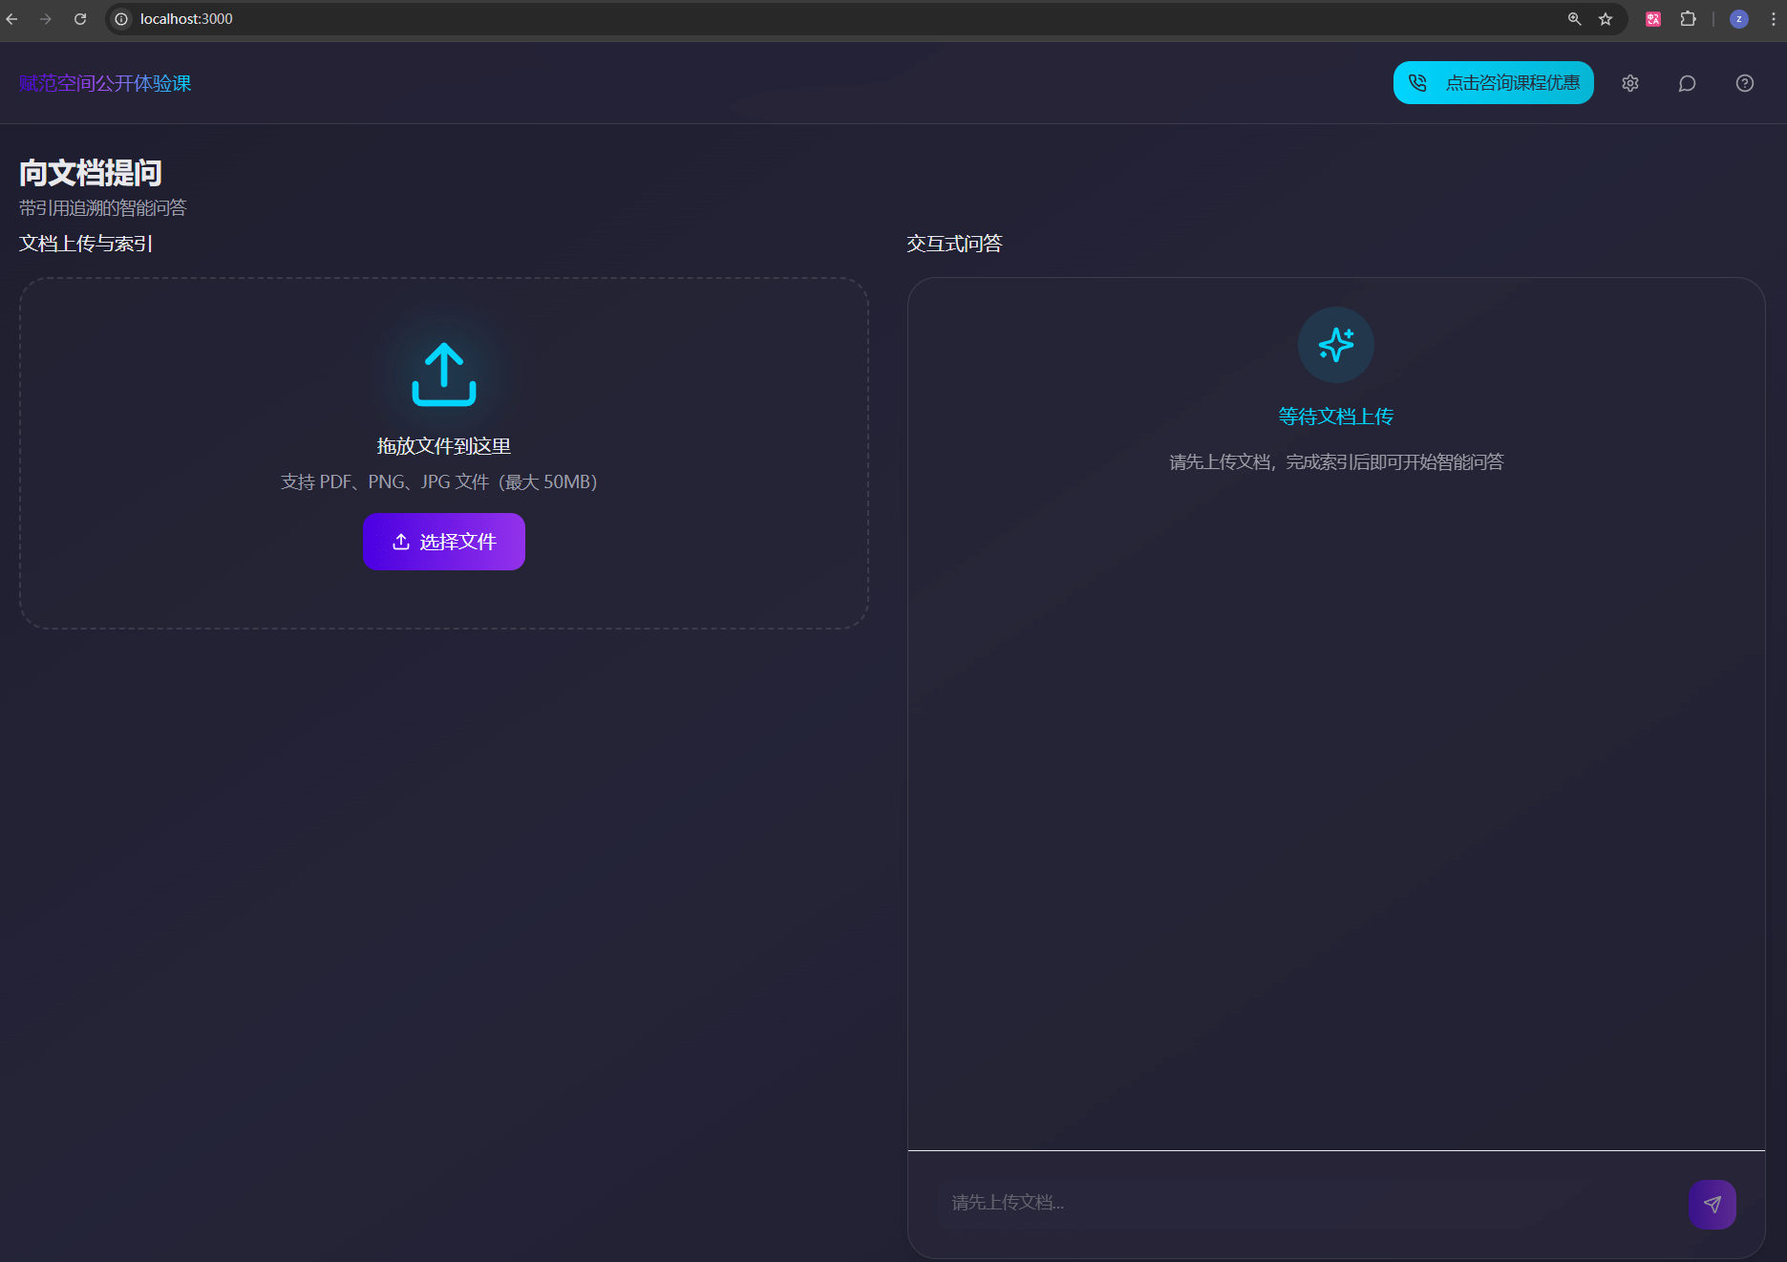The image size is (1787, 1262).
Task: Click the 等待文档上传 status text
Action: click(x=1336, y=417)
